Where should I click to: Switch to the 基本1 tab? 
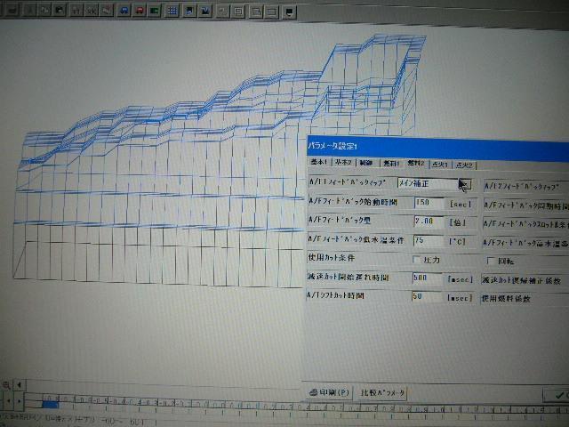tap(319, 163)
